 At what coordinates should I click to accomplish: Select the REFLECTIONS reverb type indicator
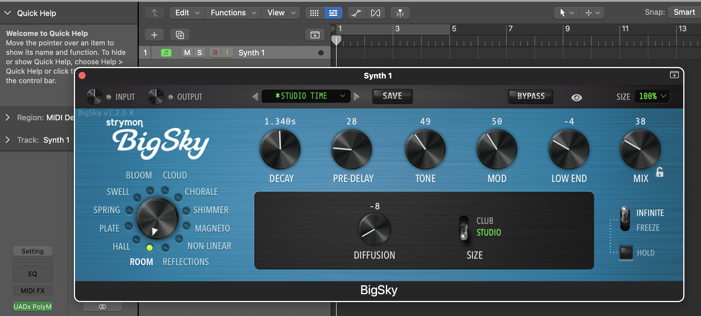(165, 248)
